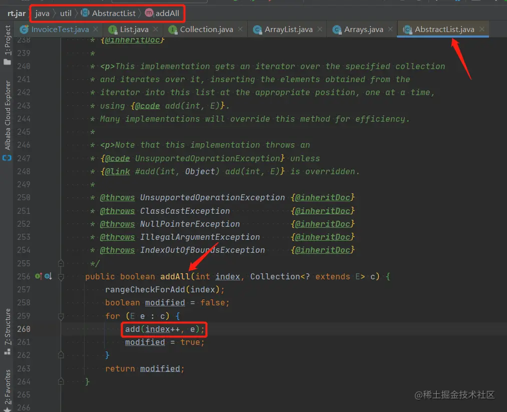The height and width of the screenshot is (412, 507).
Task: Close the Collection.java tab
Action: [240, 29]
